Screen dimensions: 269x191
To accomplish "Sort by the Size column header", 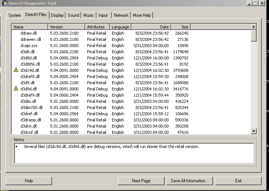I will (181, 27).
